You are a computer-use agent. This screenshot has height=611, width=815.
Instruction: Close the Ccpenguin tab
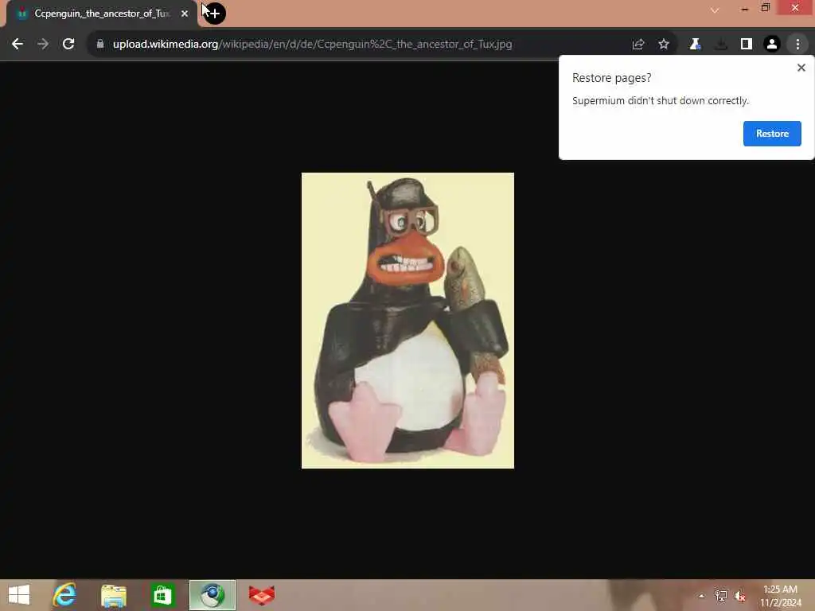coord(185,14)
